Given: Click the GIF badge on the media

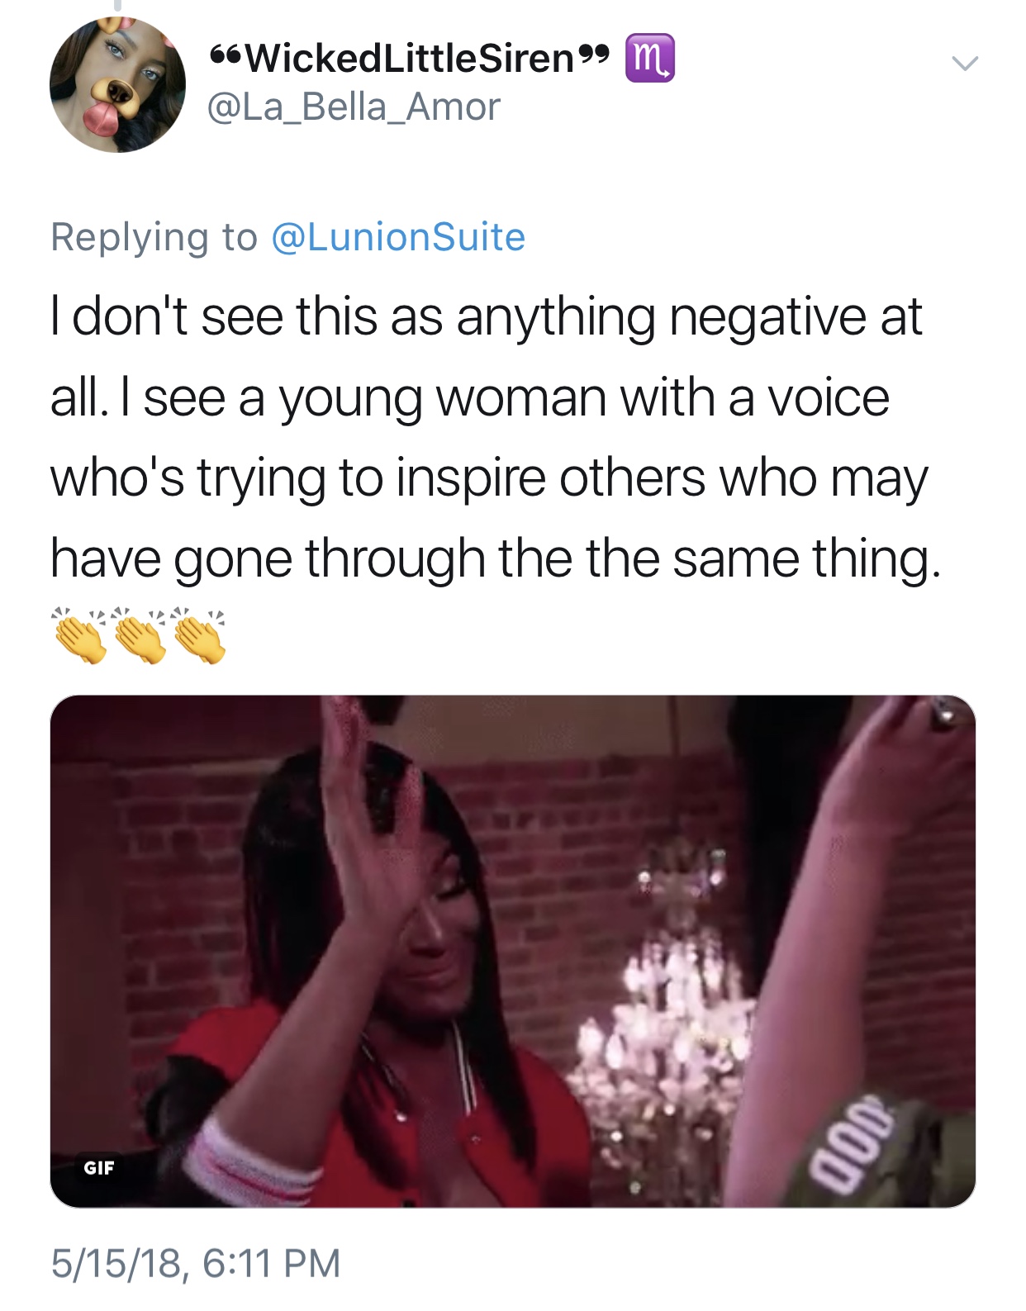Looking at the screenshot, I should coord(98,1167).
